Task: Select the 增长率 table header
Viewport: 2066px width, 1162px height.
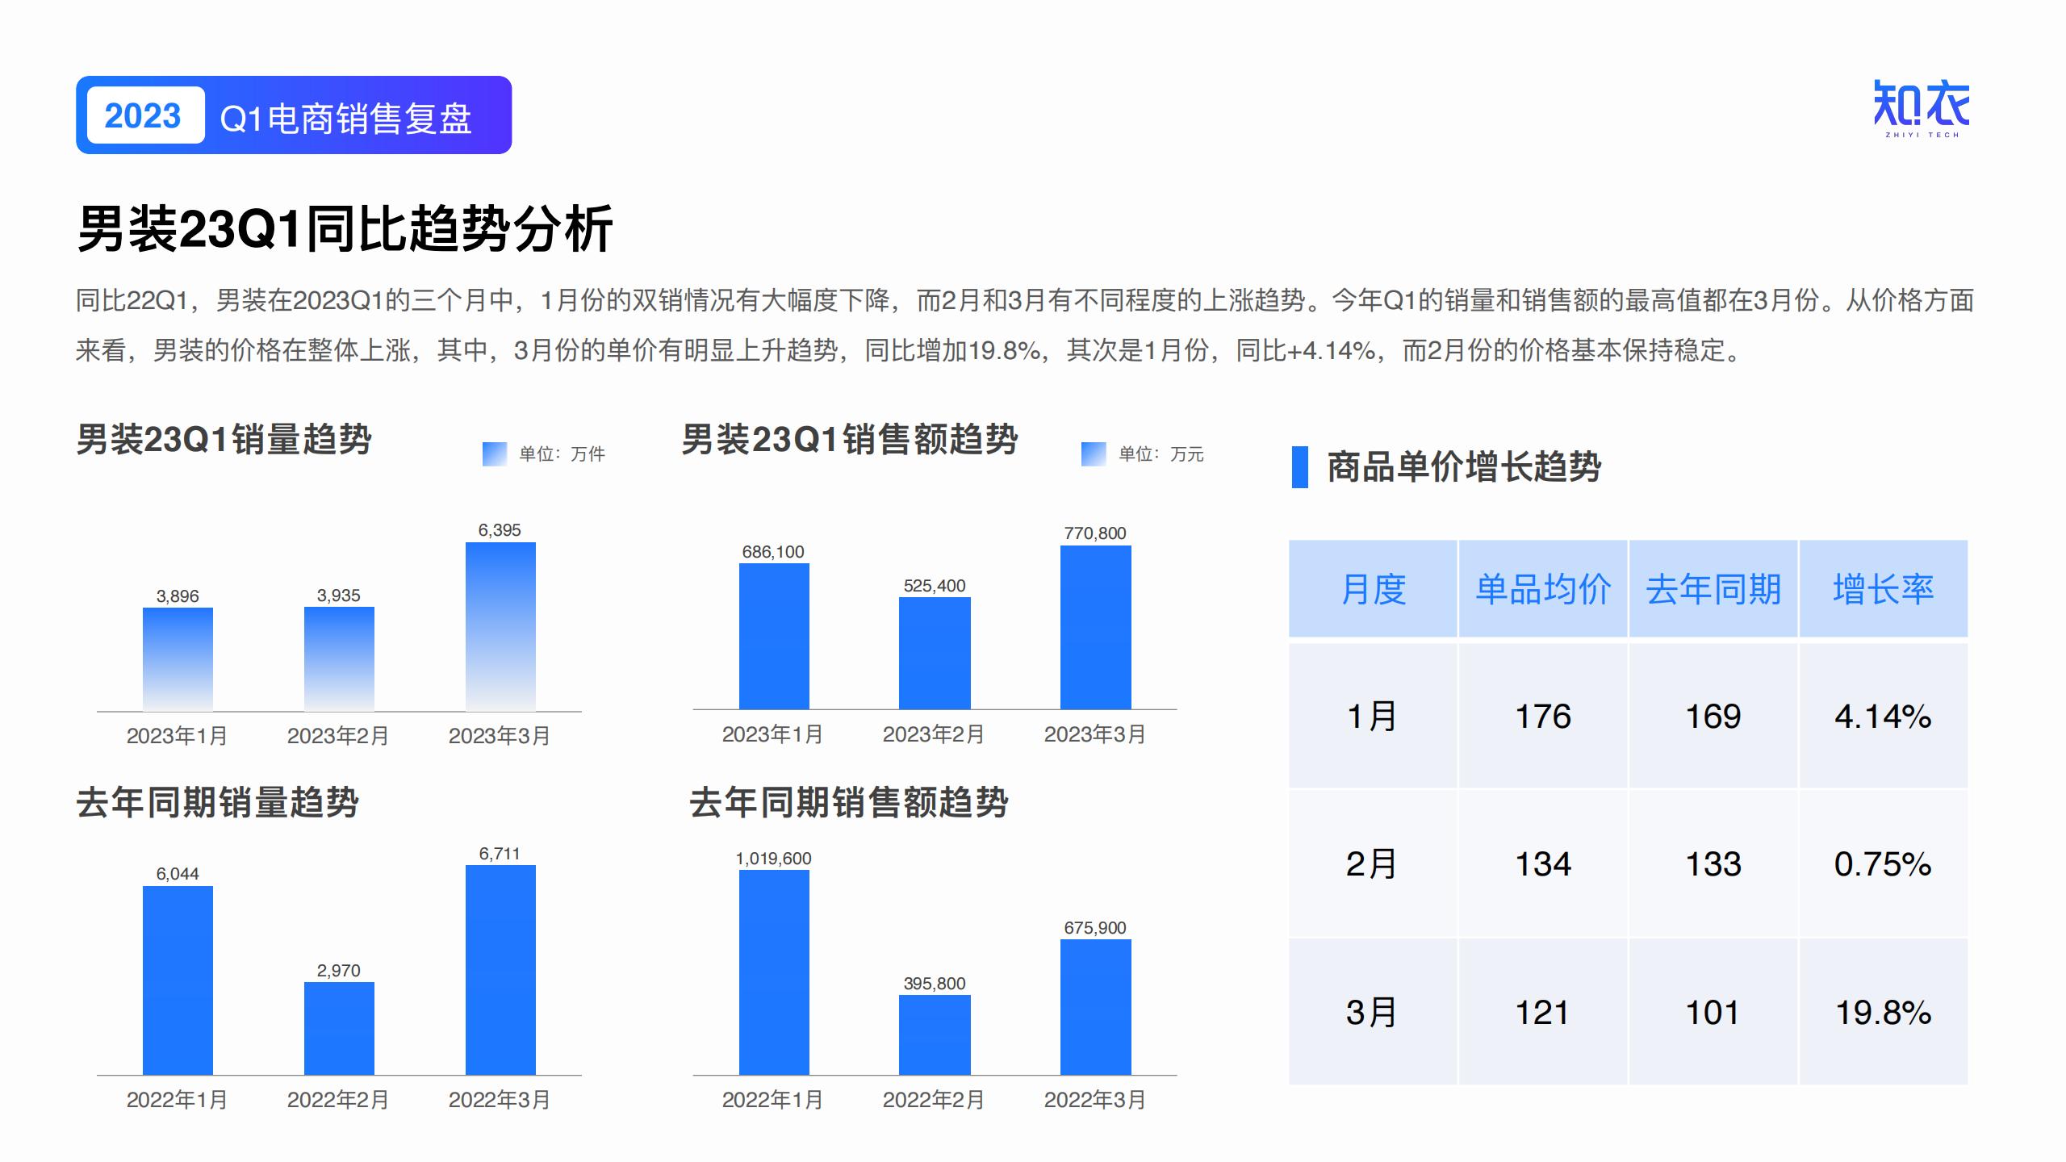Action: [1883, 589]
